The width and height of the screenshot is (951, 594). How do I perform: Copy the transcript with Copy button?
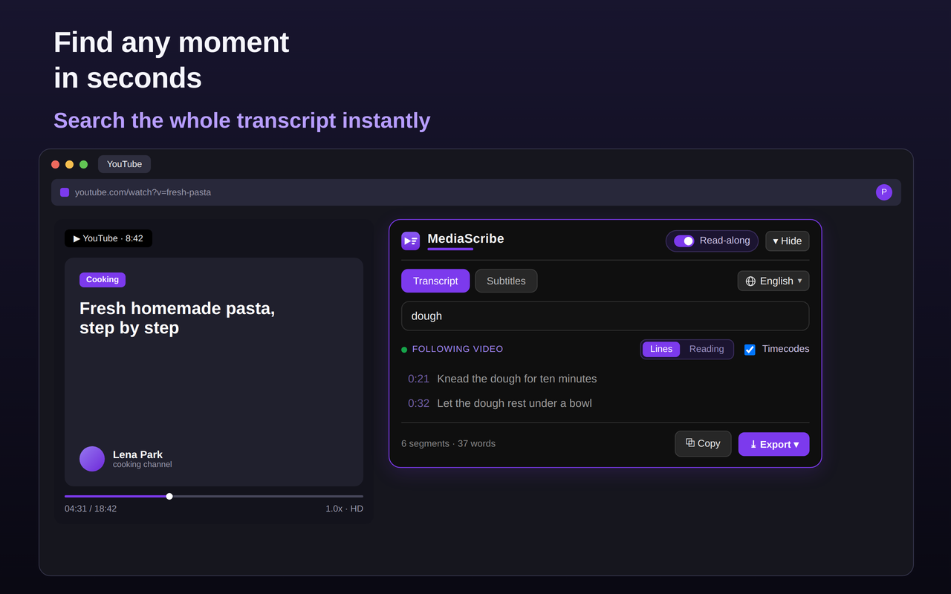(703, 443)
